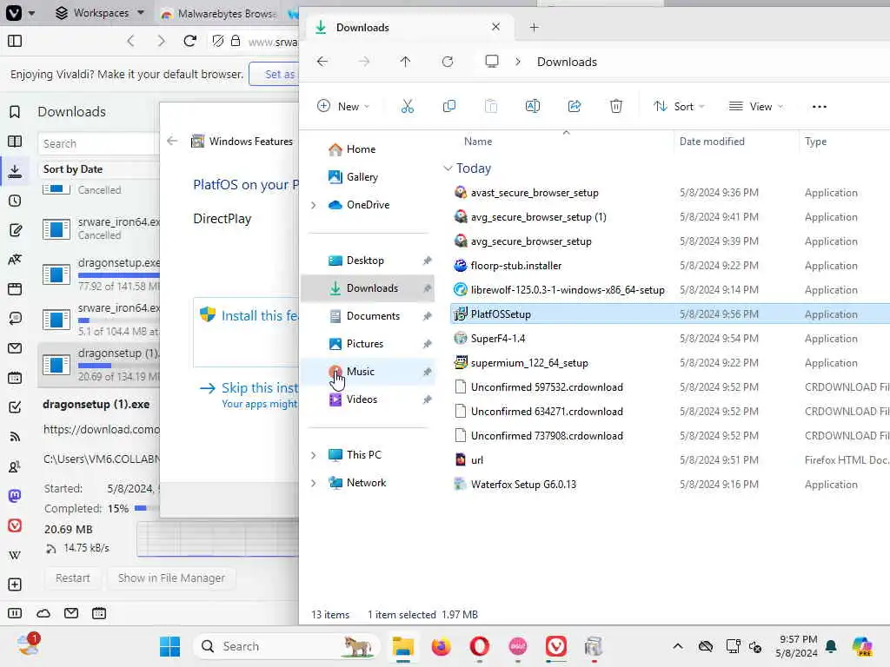This screenshot has height=667, width=890.
Task: Open Vivaldi Bookmarks panel icon
Action: (x=16, y=112)
